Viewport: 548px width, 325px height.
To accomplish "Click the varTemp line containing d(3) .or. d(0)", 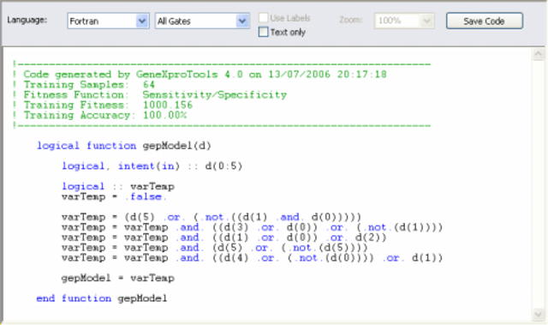I will (x=252, y=227).
